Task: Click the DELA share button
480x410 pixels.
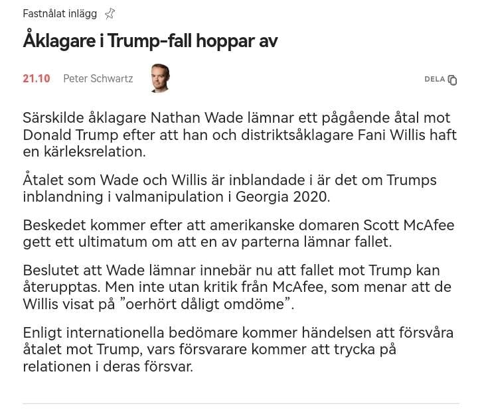Action: coord(435,79)
